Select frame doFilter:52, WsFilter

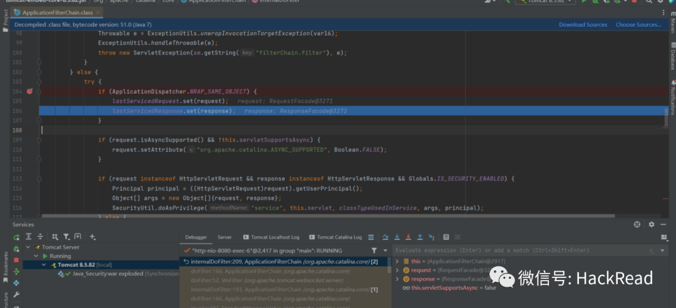(285, 280)
